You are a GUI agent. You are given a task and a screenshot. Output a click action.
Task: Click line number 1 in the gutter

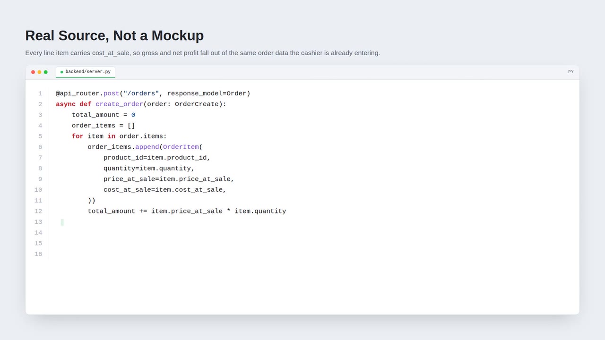click(40, 93)
